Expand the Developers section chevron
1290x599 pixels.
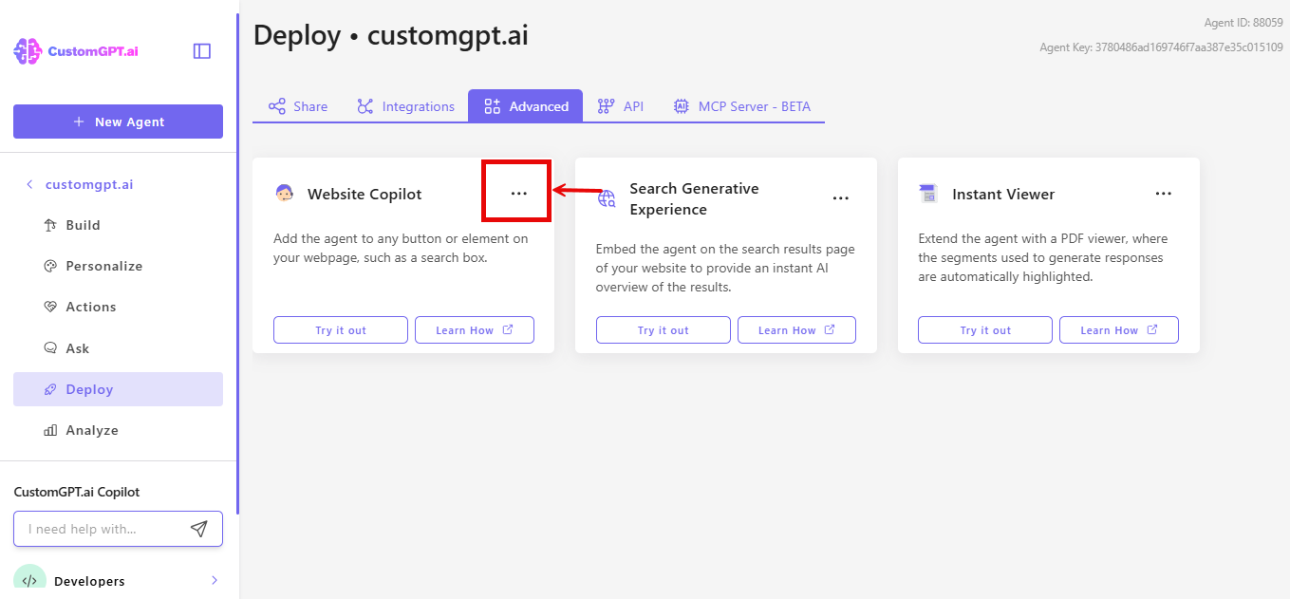(215, 580)
